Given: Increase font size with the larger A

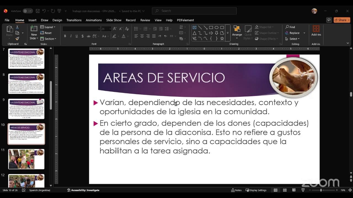Looking at the screenshot, I should 115,29.
